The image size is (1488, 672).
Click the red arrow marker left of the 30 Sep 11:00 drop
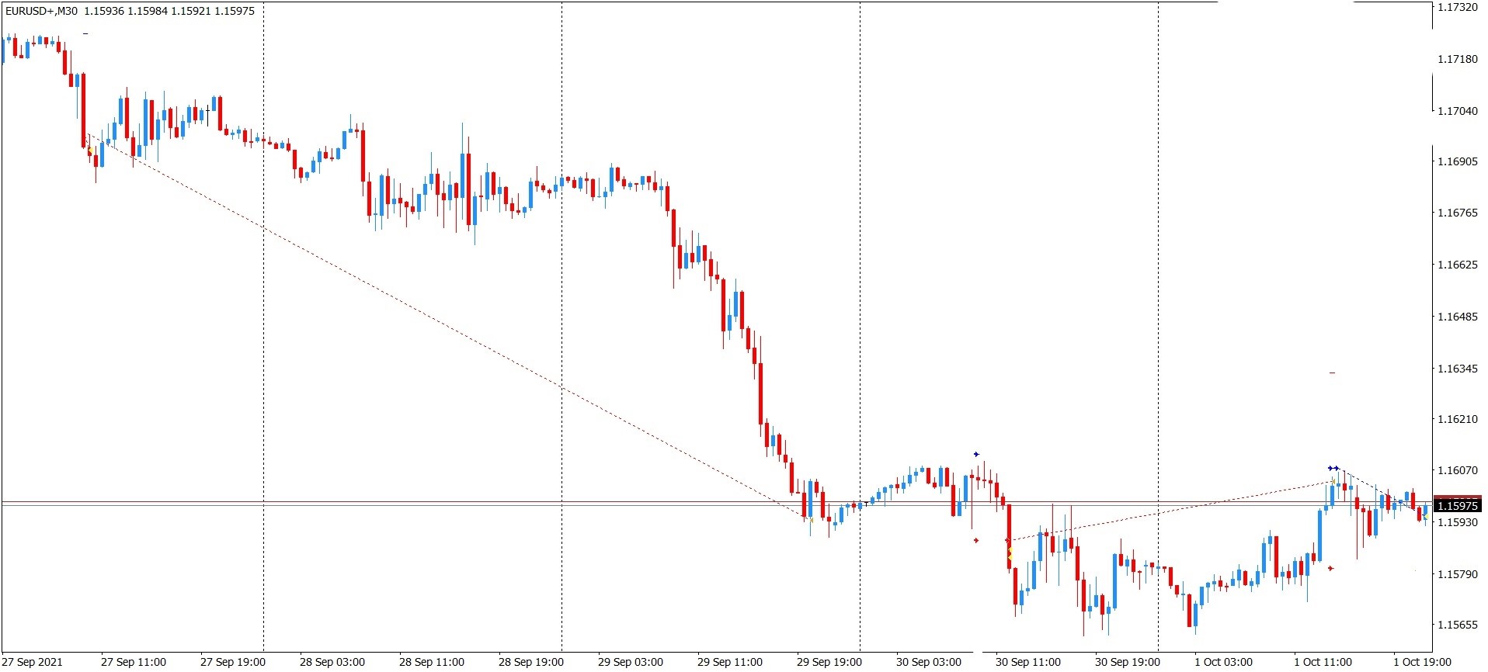(976, 540)
